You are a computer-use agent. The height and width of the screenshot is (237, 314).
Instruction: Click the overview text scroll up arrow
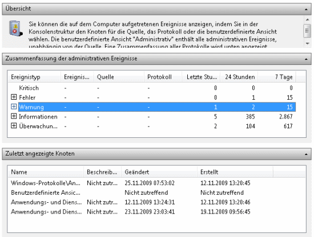click(x=307, y=19)
